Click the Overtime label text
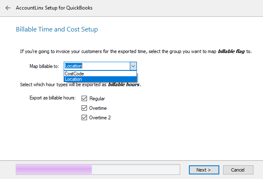This screenshot has height=179, width=263. [98, 108]
